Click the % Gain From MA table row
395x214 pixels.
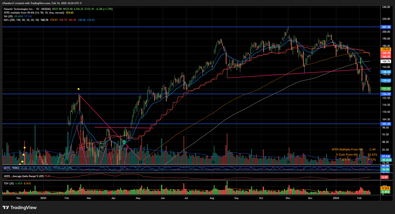click(x=356, y=155)
